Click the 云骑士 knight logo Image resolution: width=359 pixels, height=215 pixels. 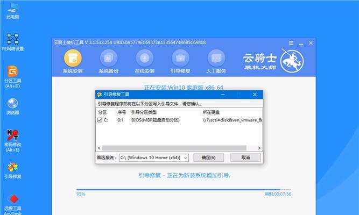[292, 61]
